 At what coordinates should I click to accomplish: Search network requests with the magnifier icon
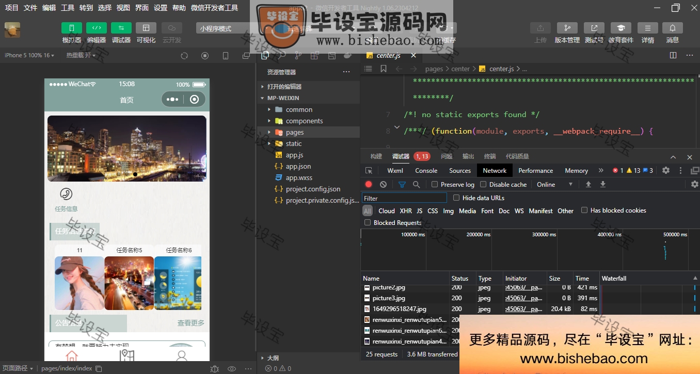point(417,184)
